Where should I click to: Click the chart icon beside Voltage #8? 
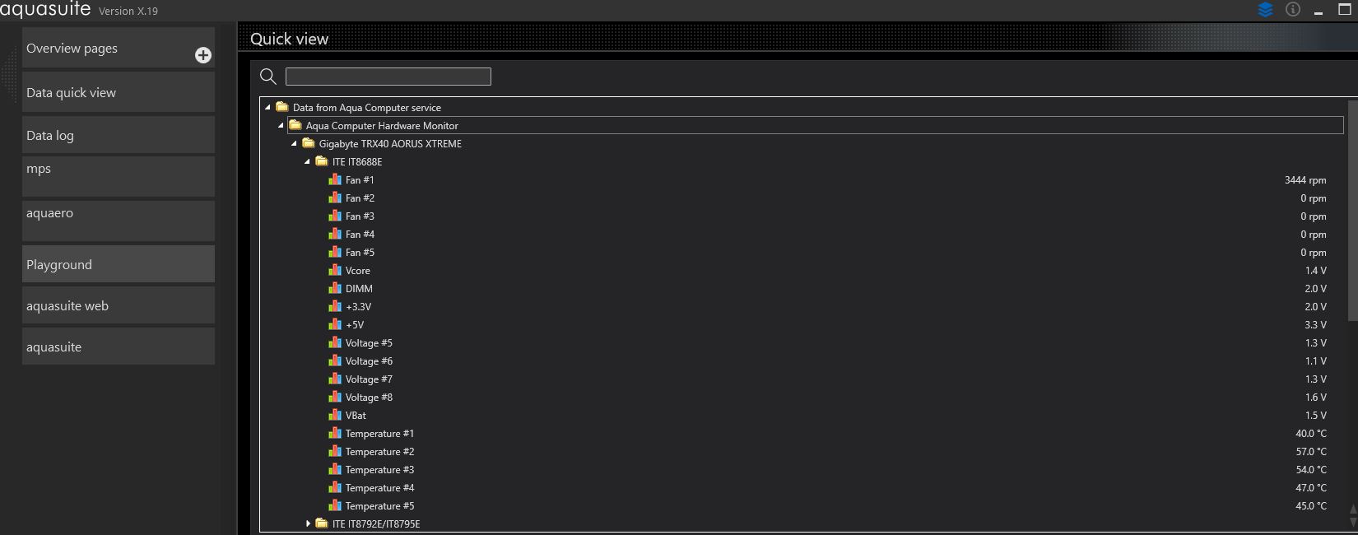[x=335, y=397]
